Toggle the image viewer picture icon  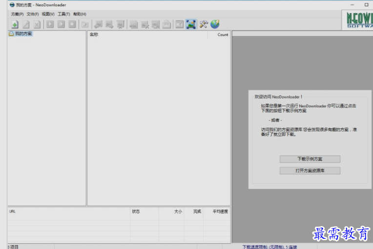pyautogui.click(x=191, y=24)
